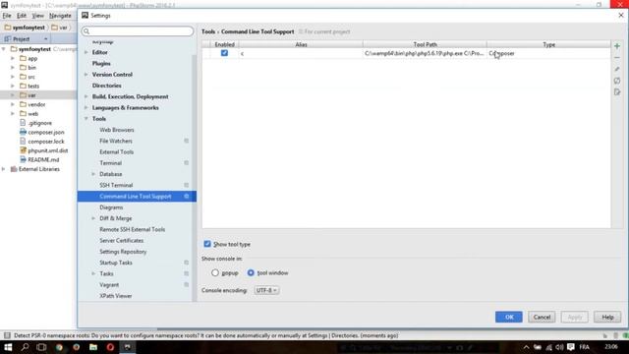Open Windows search from taskbar

[x=25, y=347]
